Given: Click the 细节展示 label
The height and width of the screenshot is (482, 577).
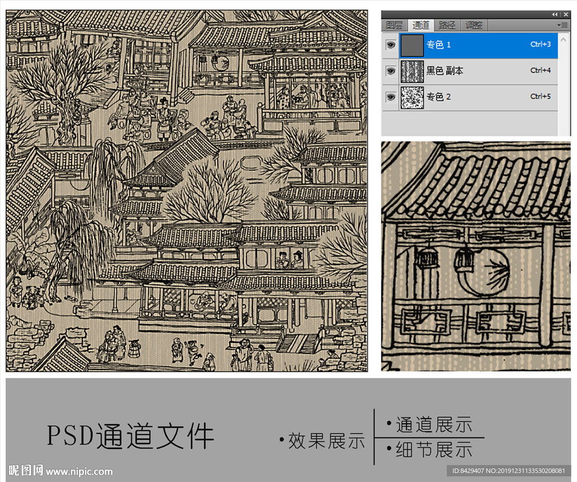Looking at the screenshot, I should (x=430, y=450).
